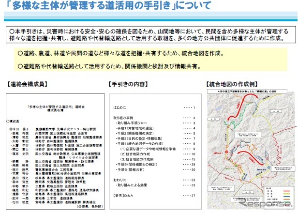Click the entry 手順4(統合地図データの作成)
298x213 pixels.
pyautogui.click(x=139, y=144)
